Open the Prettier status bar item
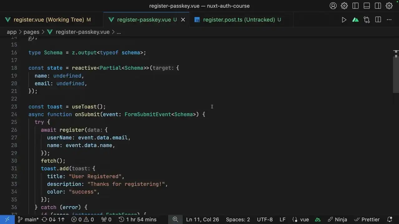 (367, 219)
